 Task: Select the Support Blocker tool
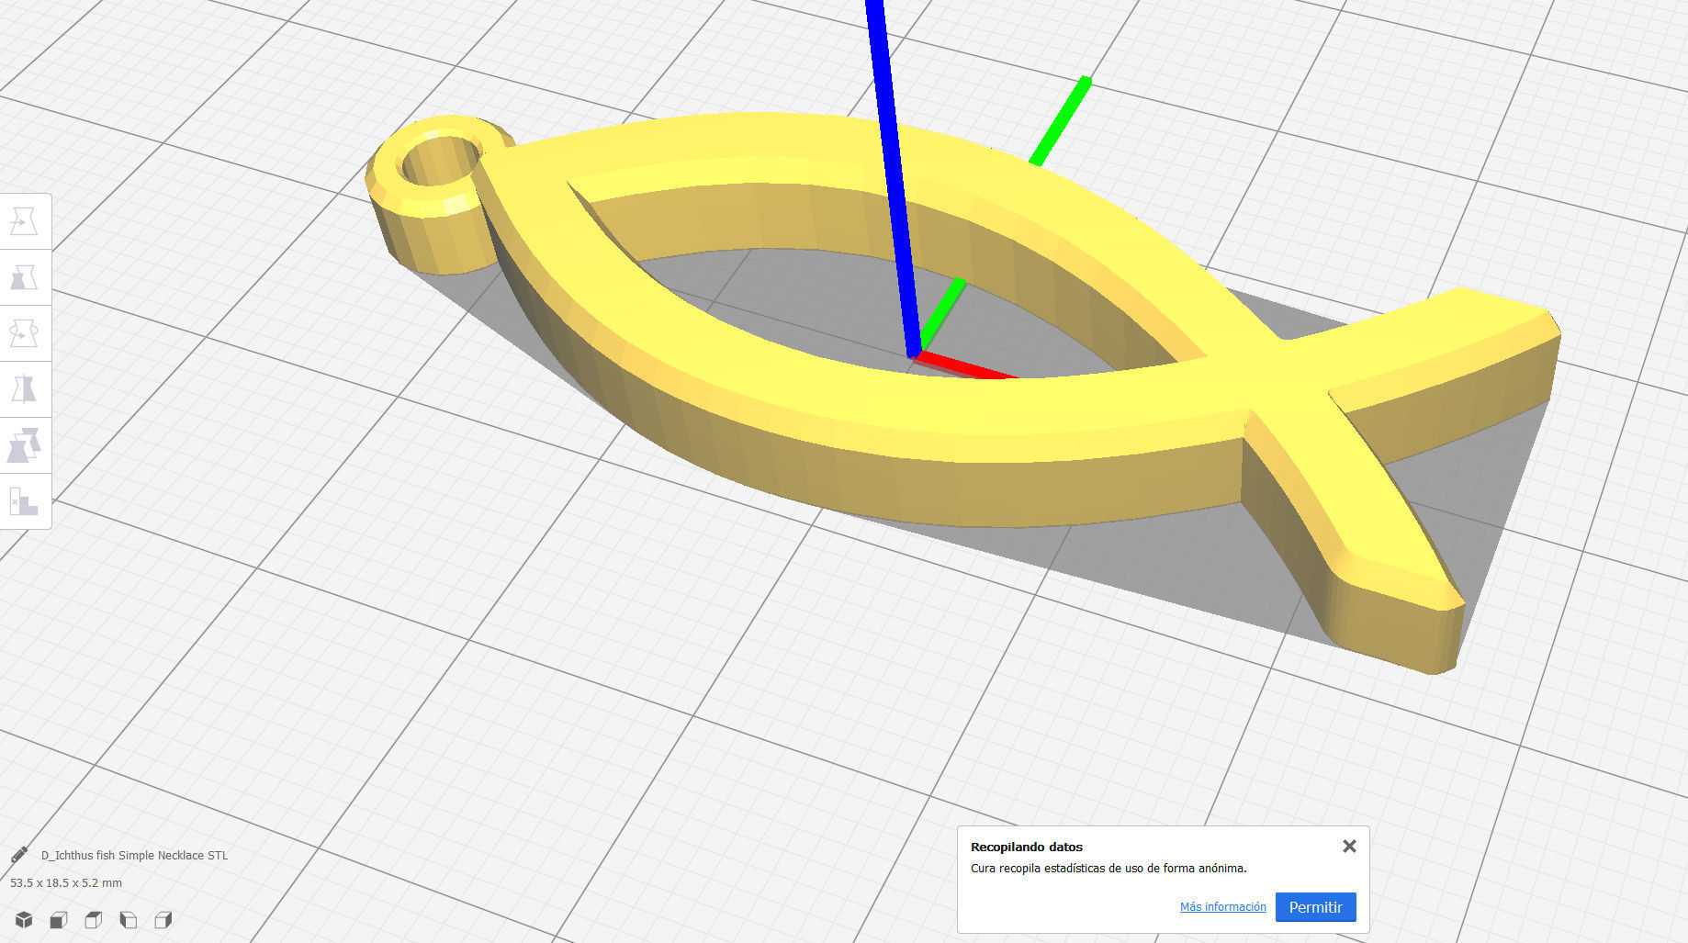(x=24, y=501)
